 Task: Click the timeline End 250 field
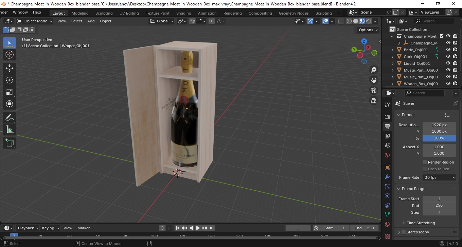364,228
